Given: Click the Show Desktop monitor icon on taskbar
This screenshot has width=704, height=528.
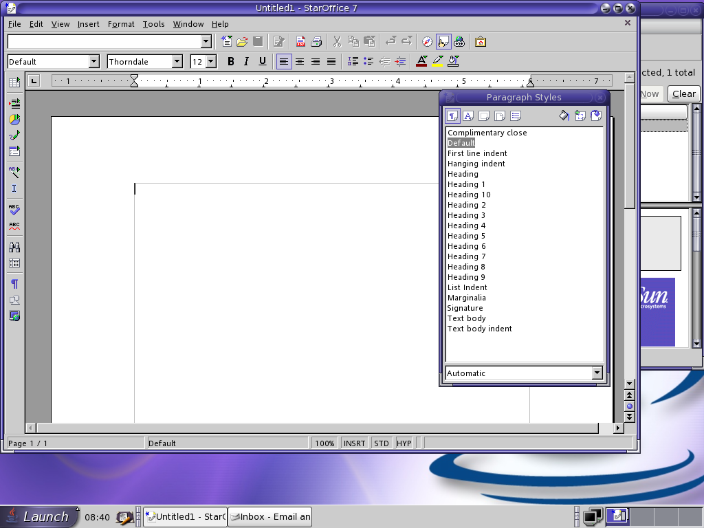Looking at the screenshot, I should tap(593, 517).
